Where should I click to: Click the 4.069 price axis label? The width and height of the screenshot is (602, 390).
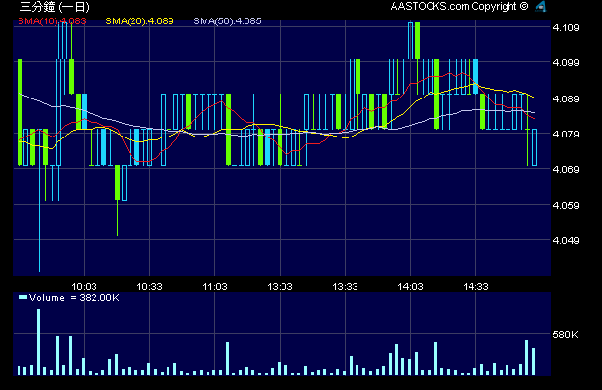click(x=566, y=169)
